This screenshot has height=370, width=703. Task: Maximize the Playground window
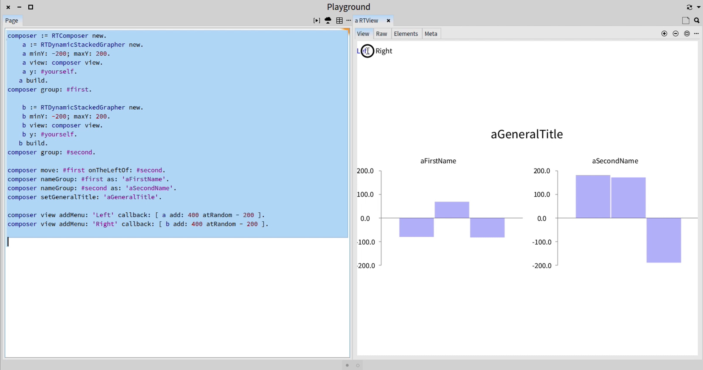point(30,7)
